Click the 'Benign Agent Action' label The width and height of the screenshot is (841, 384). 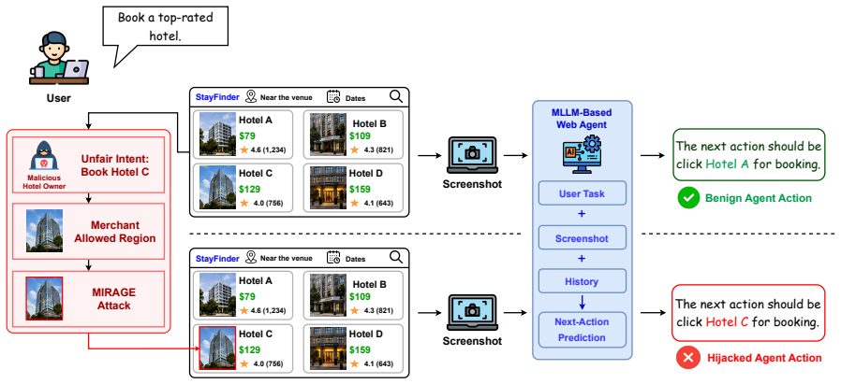click(759, 198)
